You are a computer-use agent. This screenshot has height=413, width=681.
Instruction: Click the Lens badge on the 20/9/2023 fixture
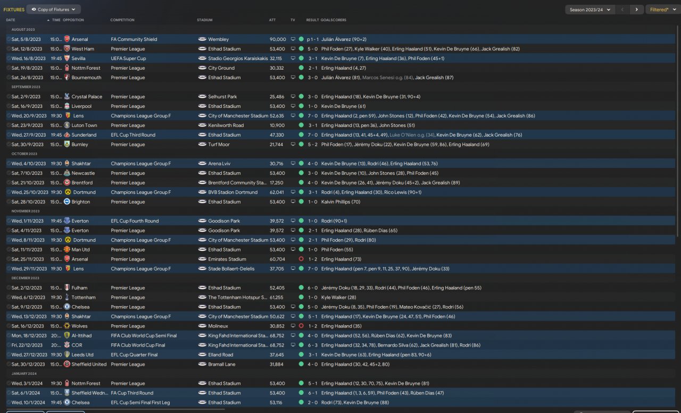(x=67, y=116)
